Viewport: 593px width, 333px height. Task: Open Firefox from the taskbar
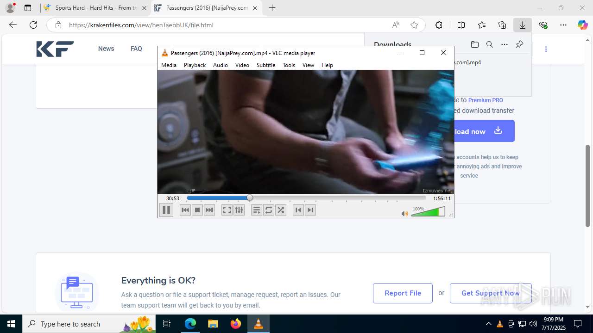point(236,324)
